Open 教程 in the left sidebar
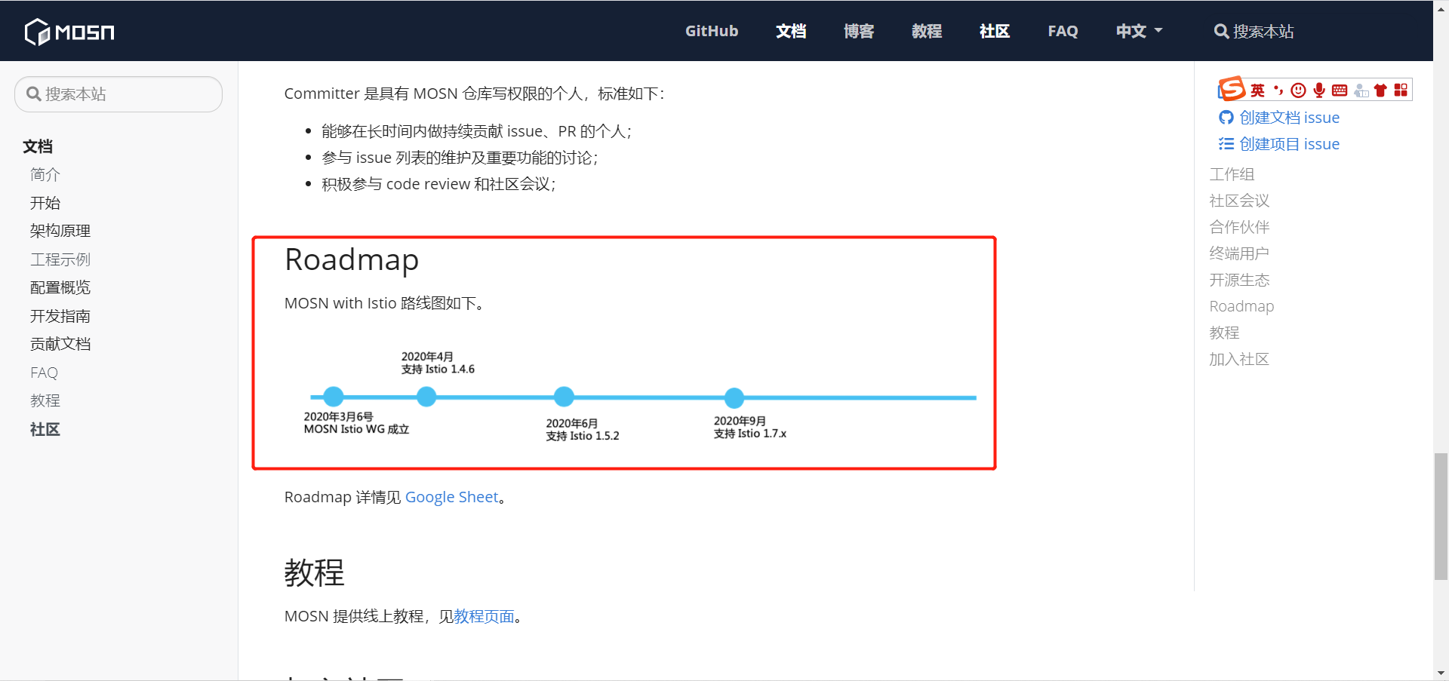Screen dimensions: 1449x681 [x=45, y=400]
